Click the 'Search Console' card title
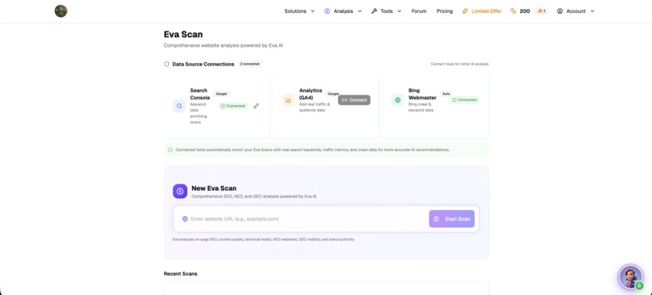The image size is (652, 295). pyautogui.click(x=200, y=94)
